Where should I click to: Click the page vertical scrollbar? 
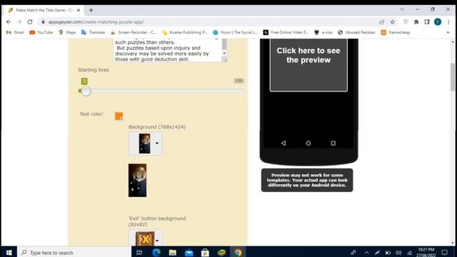(453, 77)
